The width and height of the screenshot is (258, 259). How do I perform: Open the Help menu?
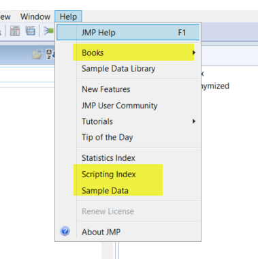point(68,16)
